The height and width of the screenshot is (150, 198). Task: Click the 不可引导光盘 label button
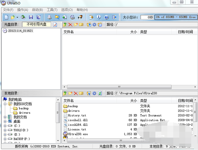tap(37, 24)
